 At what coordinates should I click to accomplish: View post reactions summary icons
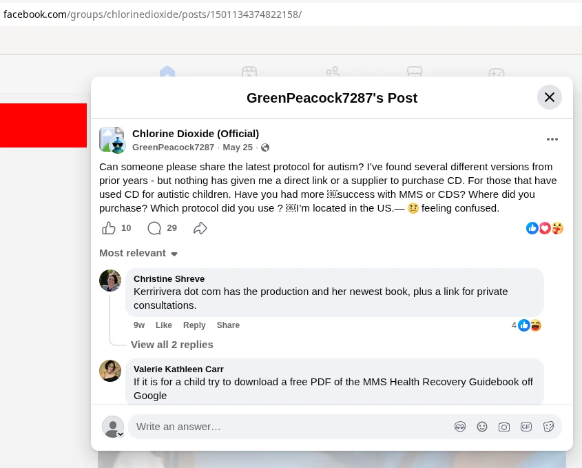pos(545,228)
